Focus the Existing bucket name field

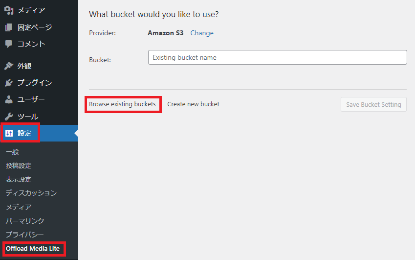point(277,57)
